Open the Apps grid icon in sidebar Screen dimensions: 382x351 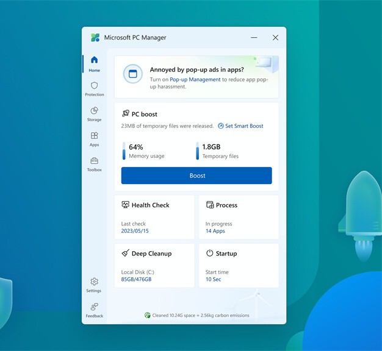coord(94,136)
